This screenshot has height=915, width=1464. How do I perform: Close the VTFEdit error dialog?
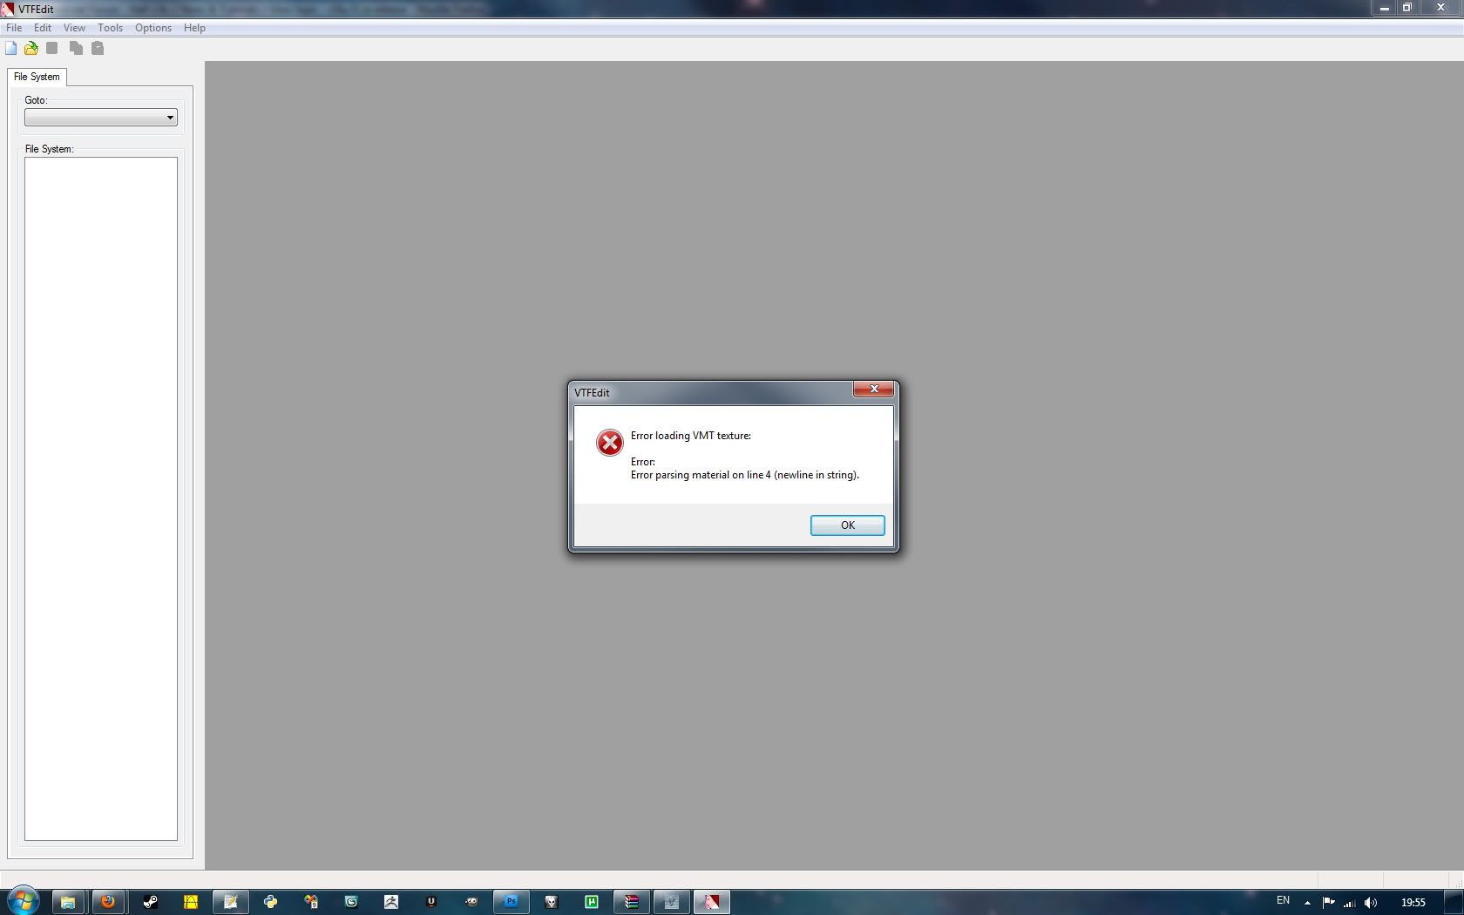pyautogui.click(x=873, y=389)
